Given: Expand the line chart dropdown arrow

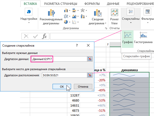Looking at the screenshot, I should [70, 16].
